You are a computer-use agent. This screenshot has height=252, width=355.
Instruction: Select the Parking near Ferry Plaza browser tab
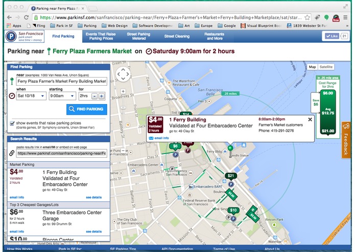click(58, 8)
